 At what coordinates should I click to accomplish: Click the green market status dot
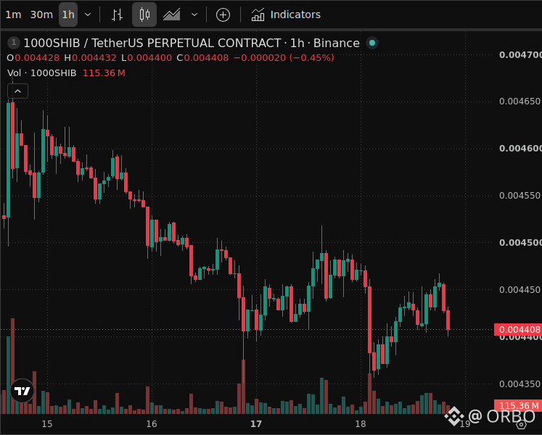[x=372, y=43]
